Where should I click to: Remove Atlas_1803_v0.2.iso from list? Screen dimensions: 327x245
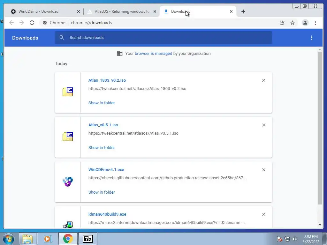click(263, 80)
